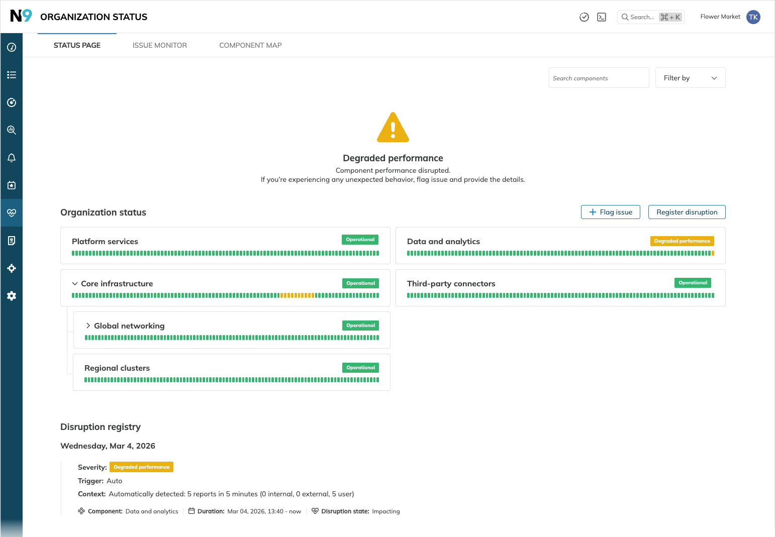Open the terminal console icon in header
775x537 pixels.
[x=602, y=17]
